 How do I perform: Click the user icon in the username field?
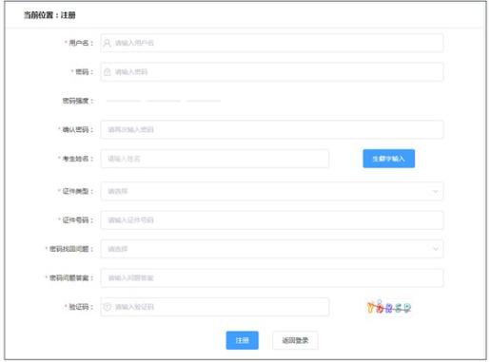(x=108, y=43)
